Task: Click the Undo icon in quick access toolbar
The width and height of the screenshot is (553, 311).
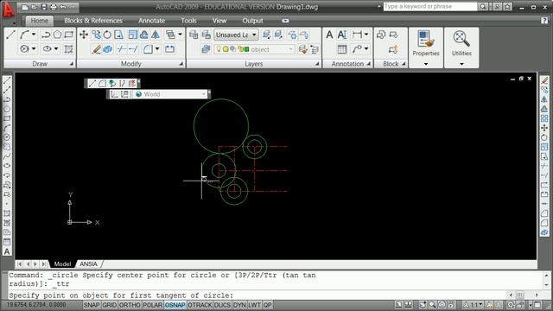Action: [63, 7]
